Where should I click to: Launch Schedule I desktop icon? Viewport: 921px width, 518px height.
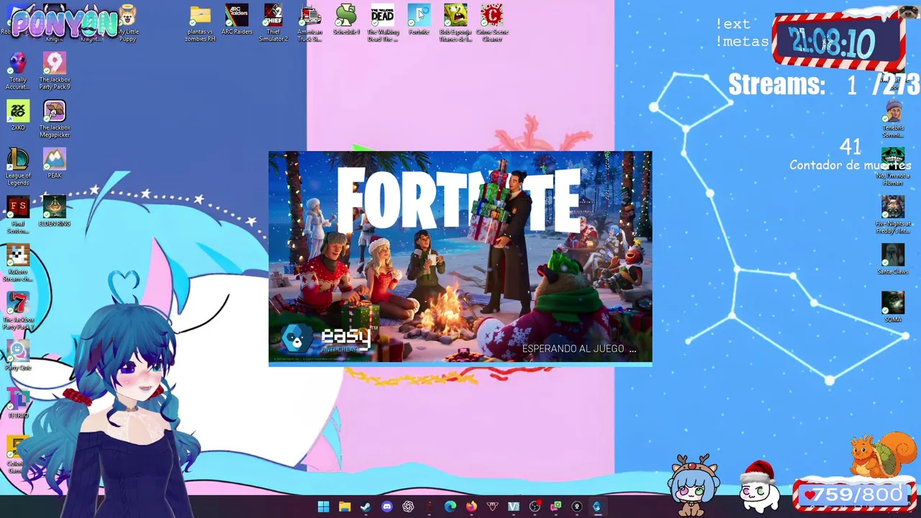click(346, 20)
